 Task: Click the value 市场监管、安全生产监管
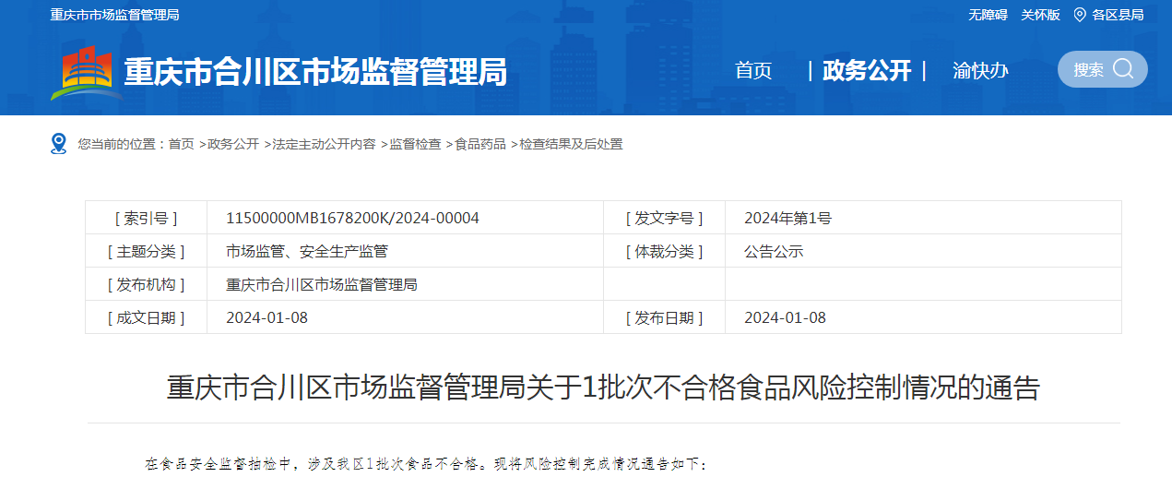(x=307, y=251)
